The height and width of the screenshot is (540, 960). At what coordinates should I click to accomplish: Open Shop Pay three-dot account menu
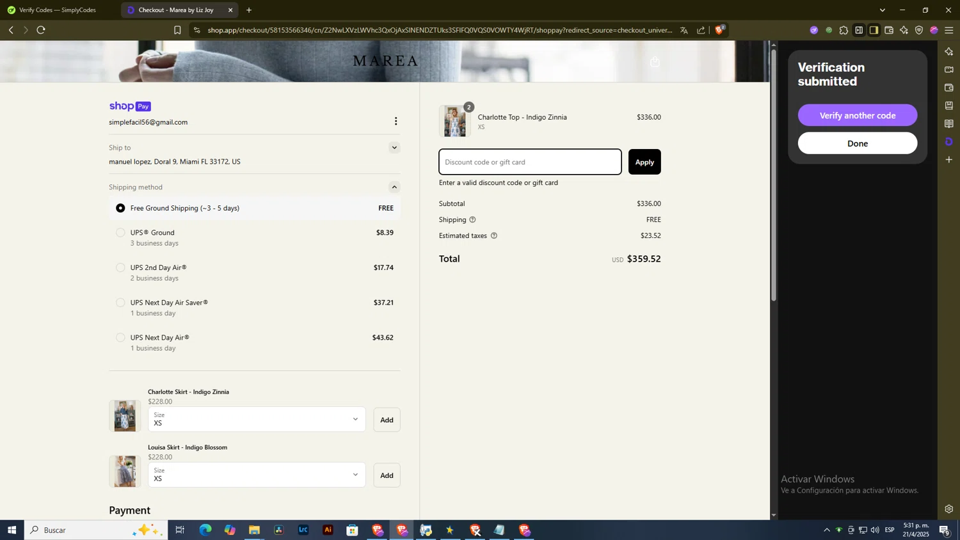tap(396, 121)
